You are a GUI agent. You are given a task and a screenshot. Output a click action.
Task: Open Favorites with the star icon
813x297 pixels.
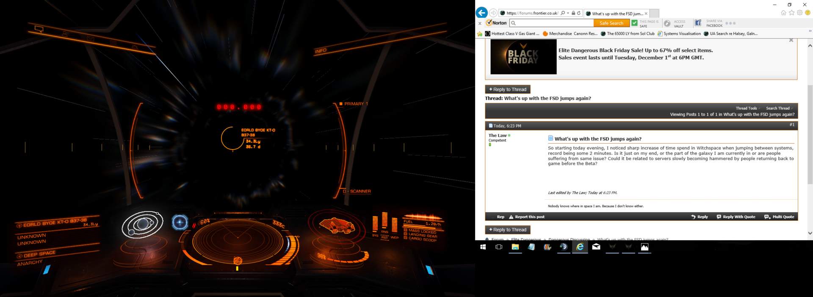pos(791,13)
